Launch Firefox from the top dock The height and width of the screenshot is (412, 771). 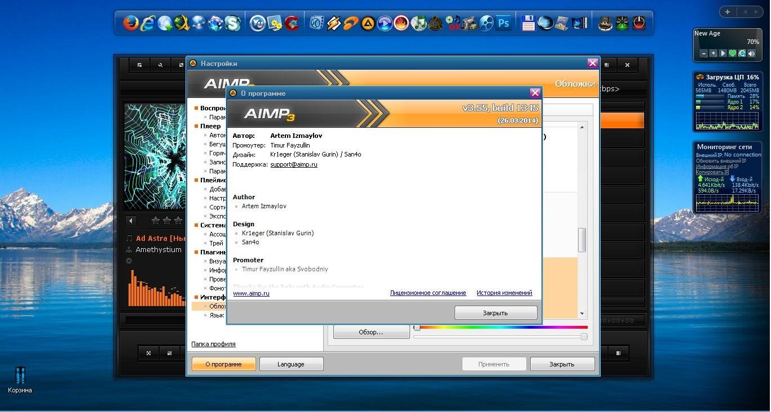click(131, 23)
